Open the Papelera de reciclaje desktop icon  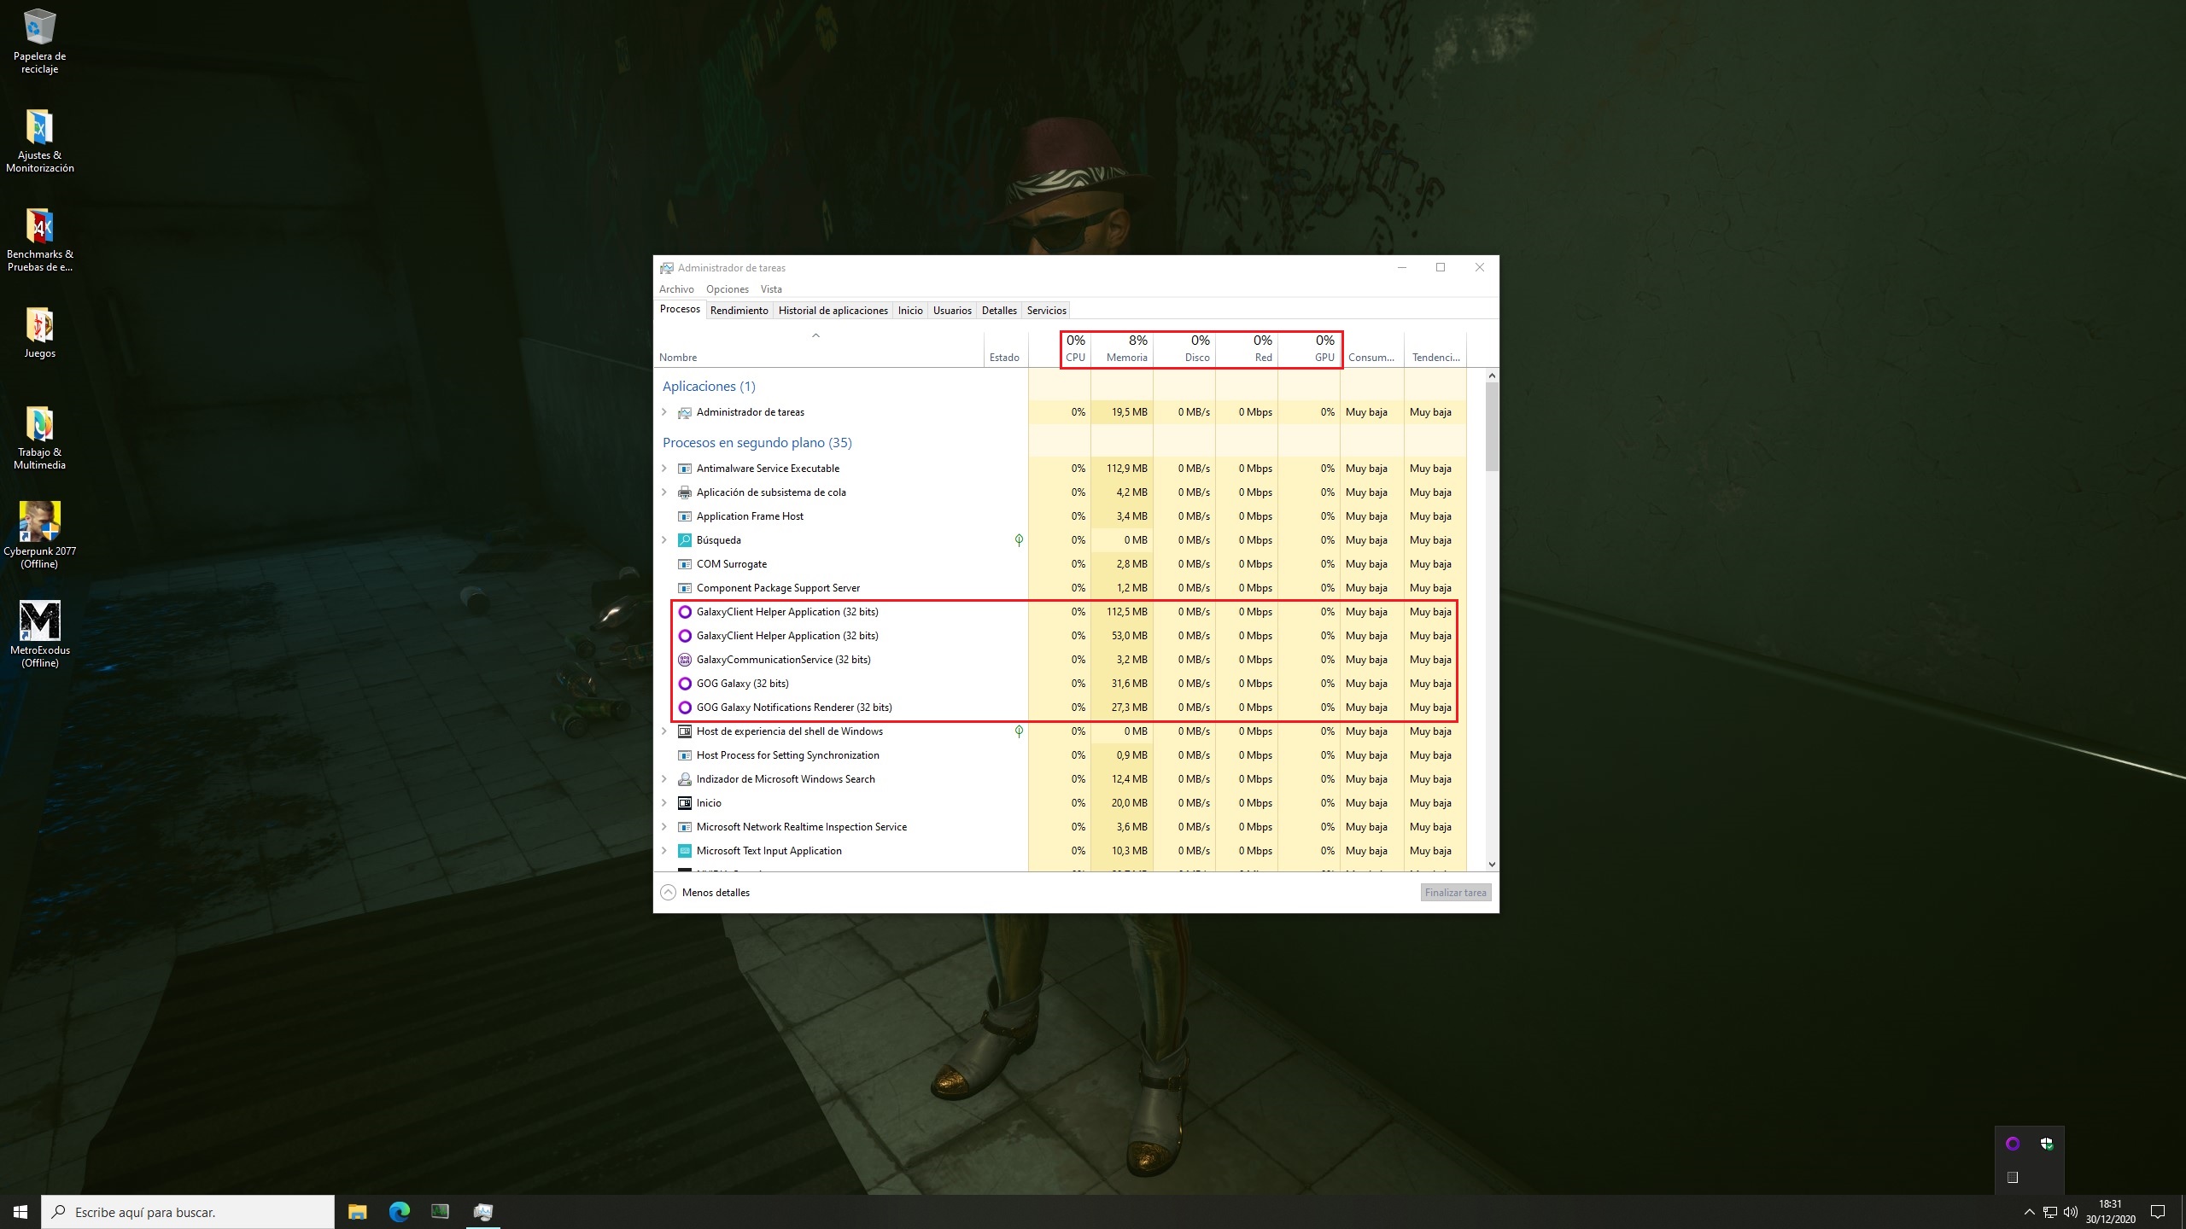point(39,42)
